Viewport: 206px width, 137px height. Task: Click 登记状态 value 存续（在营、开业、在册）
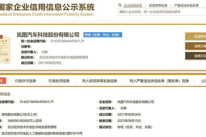point(135,127)
